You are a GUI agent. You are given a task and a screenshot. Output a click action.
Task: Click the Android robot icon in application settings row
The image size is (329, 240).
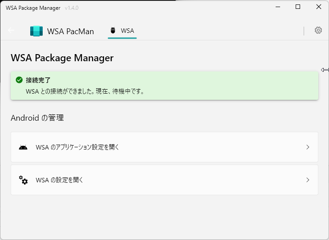coord(23,147)
